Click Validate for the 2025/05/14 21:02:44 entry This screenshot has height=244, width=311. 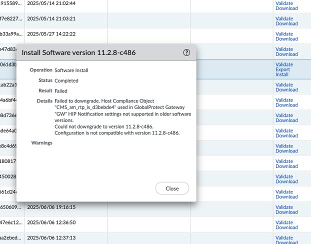tap(284, 3)
